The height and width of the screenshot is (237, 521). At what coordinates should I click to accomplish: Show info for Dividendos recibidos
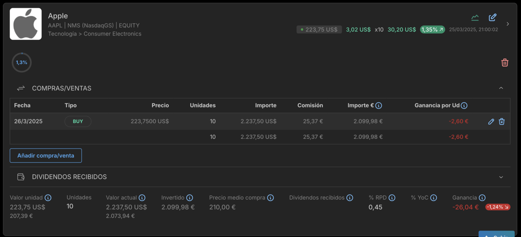tap(350, 198)
